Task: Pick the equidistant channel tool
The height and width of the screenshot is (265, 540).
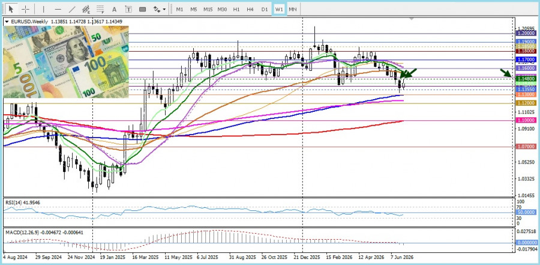Action: (x=86, y=10)
